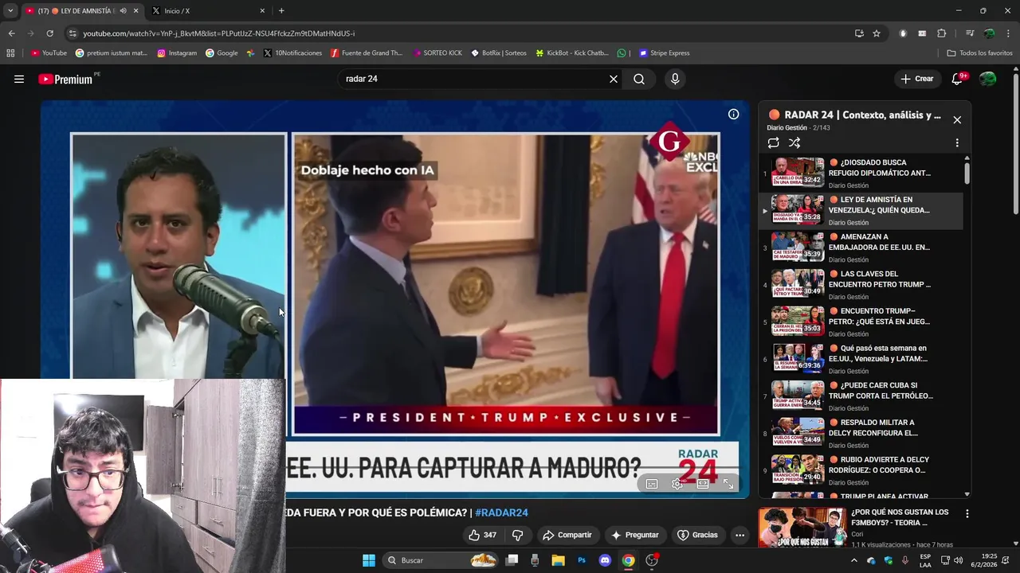Go to YouTube Premium home logo
Screen dimensions: 1020x573
point(65,79)
